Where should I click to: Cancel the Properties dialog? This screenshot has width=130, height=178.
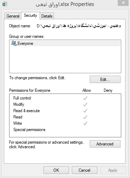84,170
